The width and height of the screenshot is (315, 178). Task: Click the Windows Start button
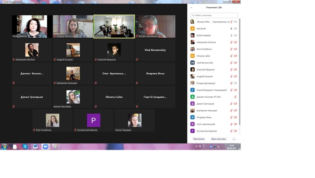pyautogui.click(x=5, y=147)
